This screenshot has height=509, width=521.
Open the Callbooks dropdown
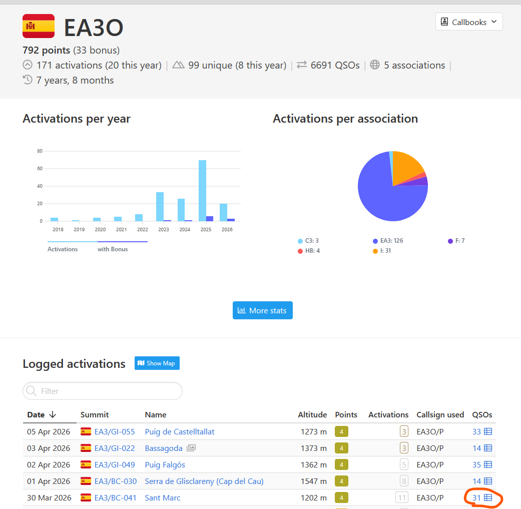[468, 22]
